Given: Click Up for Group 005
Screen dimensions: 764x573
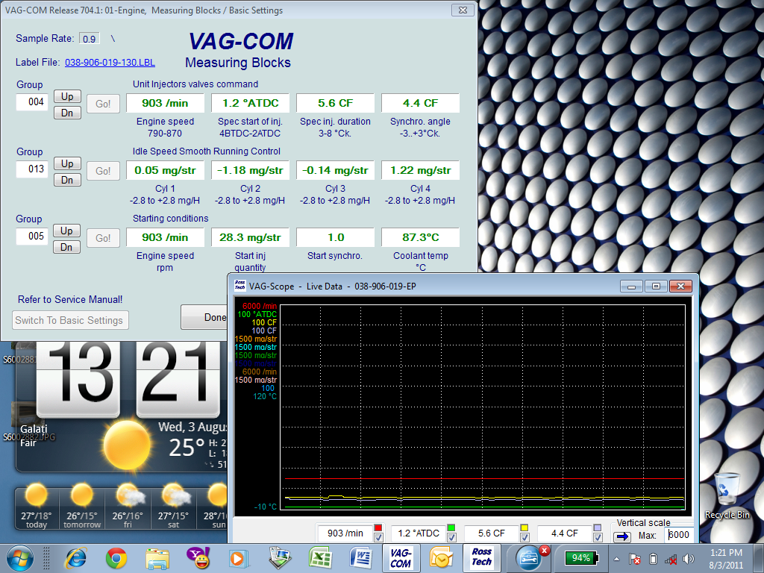Looking at the screenshot, I should [x=66, y=231].
